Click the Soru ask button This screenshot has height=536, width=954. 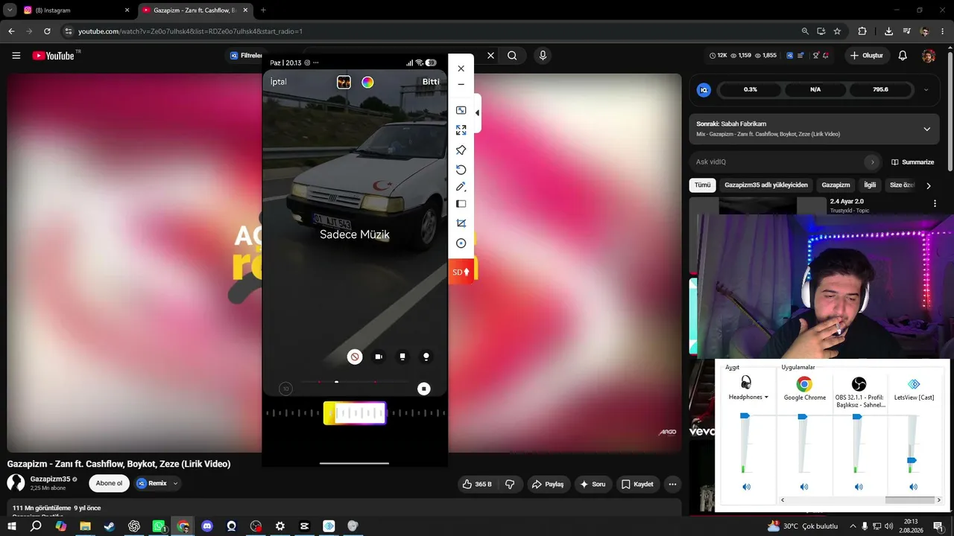593,484
